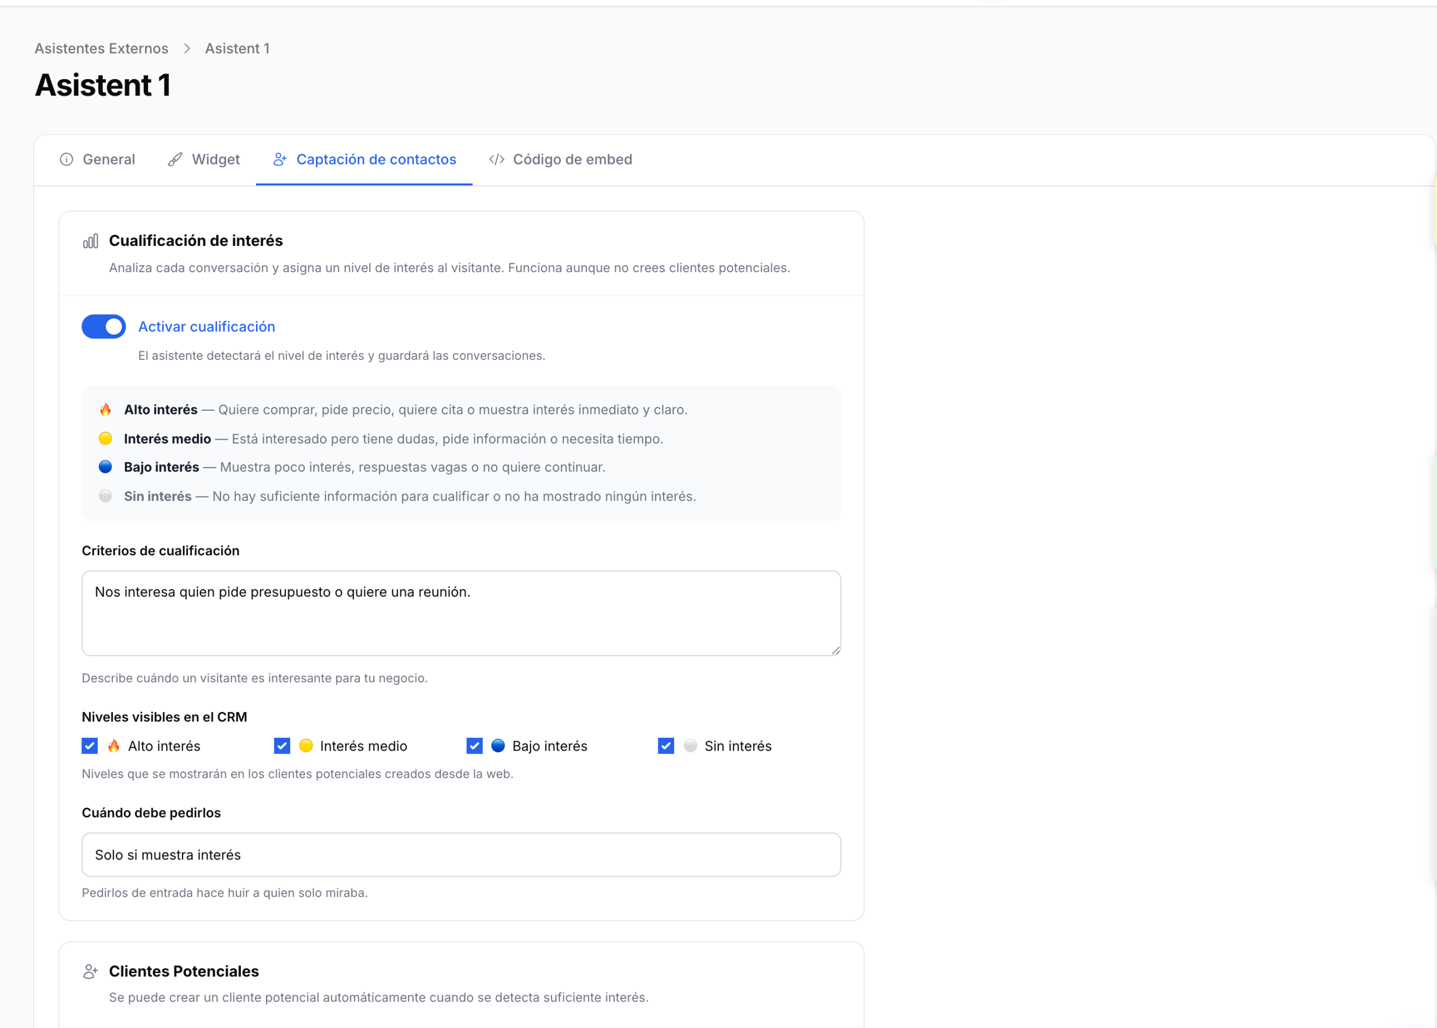Click the Código de embed code icon
This screenshot has width=1437, height=1028.
(497, 159)
